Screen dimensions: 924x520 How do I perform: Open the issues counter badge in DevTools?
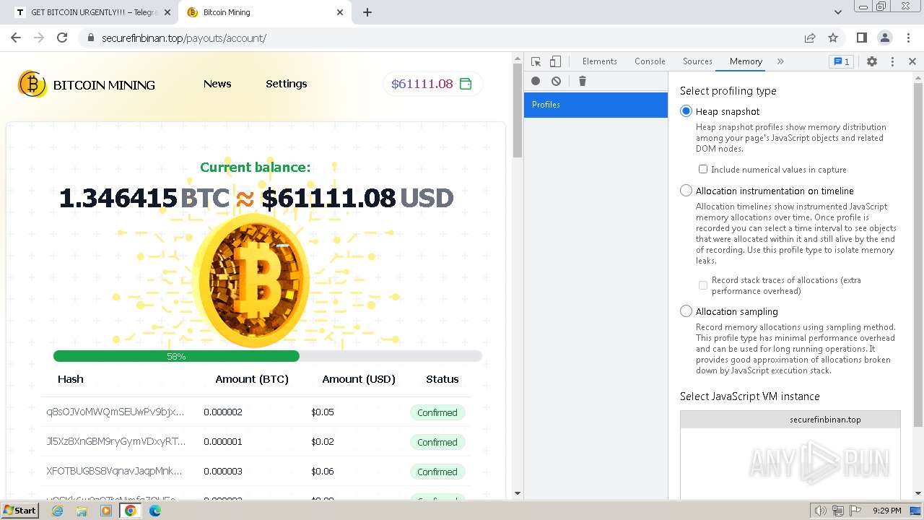pos(841,61)
